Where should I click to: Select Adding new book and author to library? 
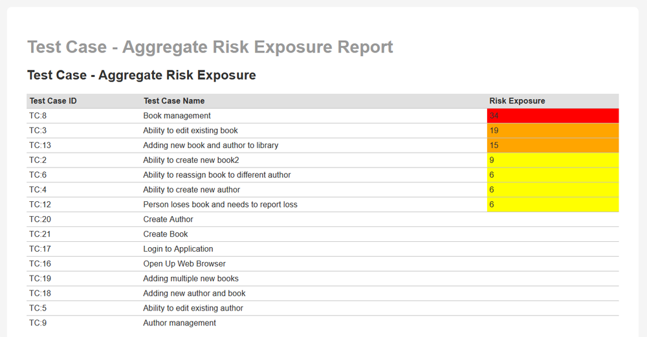click(x=210, y=146)
